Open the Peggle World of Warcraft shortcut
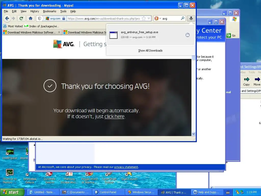This screenshot has width=261, height=196. [x=89, y=178]
